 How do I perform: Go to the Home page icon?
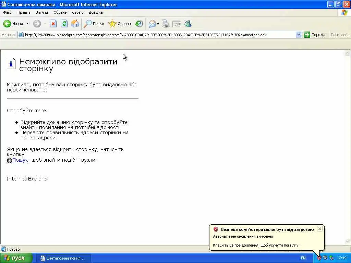pos(75,24)
